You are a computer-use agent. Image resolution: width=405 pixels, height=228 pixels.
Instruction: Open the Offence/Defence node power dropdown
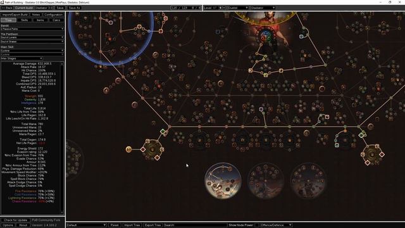pos(276,225)
